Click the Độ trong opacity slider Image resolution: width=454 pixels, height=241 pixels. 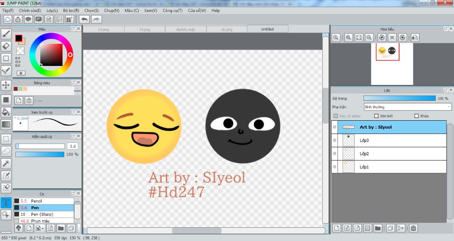[x=399, y=98]
